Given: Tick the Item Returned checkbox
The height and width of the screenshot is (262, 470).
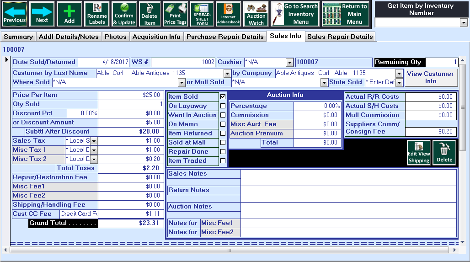Looking at the screenshot, I should point(223,134).
